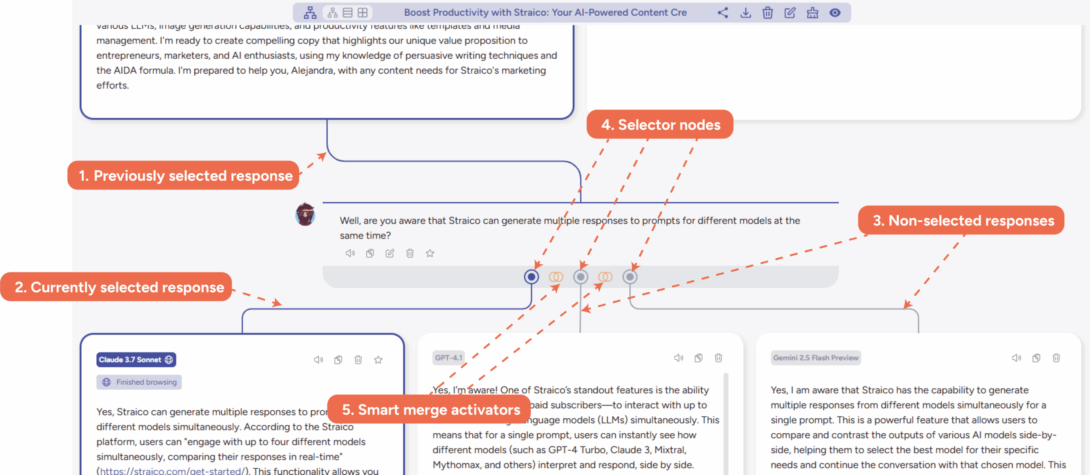Copy the GPT-4.1 response
The image size is (1090, 475).
point(698,358)
